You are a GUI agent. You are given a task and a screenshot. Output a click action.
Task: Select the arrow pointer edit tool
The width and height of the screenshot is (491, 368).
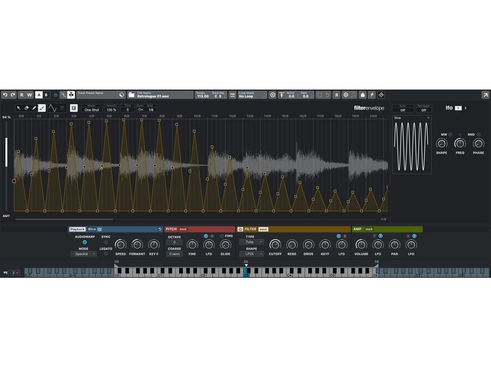(x=19, y=108)
